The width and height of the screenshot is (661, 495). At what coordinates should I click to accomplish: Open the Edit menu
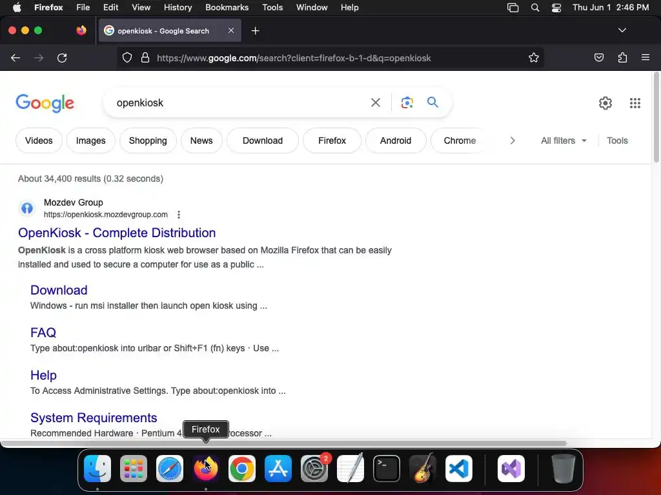point(110,8)
